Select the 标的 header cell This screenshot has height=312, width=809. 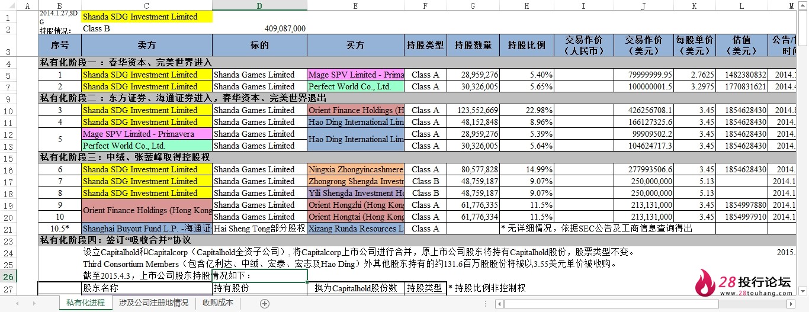pyautogui.click(x=259, y=46)
